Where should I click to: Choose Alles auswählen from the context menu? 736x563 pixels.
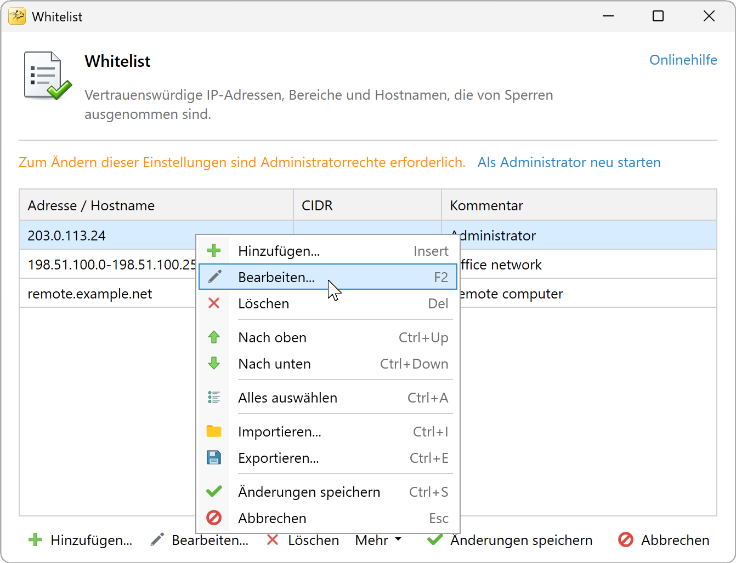pyautogui.click(x=328, y=398)
